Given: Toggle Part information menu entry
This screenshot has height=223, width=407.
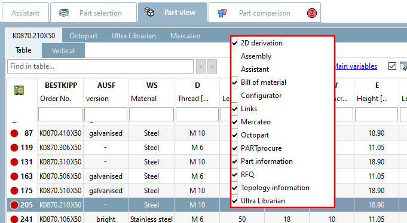Looking at the screenshot, I should tap(283, 161).
